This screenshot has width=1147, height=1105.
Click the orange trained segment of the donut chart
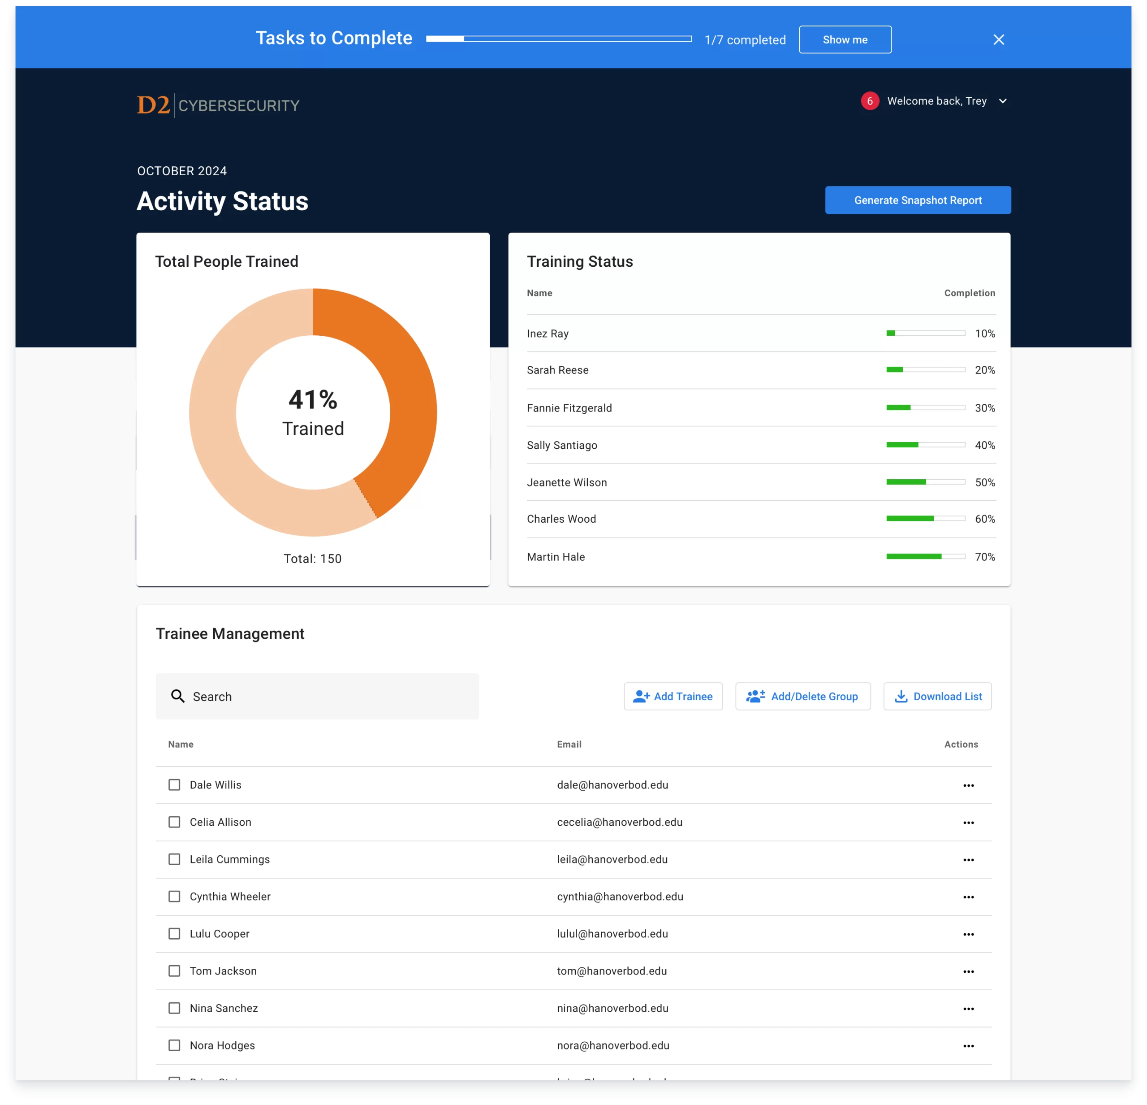click(397, 392)
